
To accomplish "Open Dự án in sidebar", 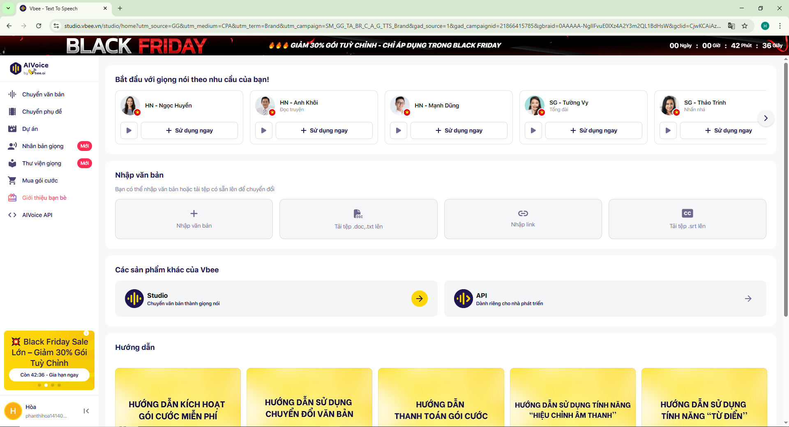I will 30,129.
